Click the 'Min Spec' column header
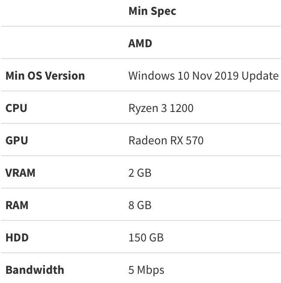The image size is (281, 283). click(x=152, y=11)
